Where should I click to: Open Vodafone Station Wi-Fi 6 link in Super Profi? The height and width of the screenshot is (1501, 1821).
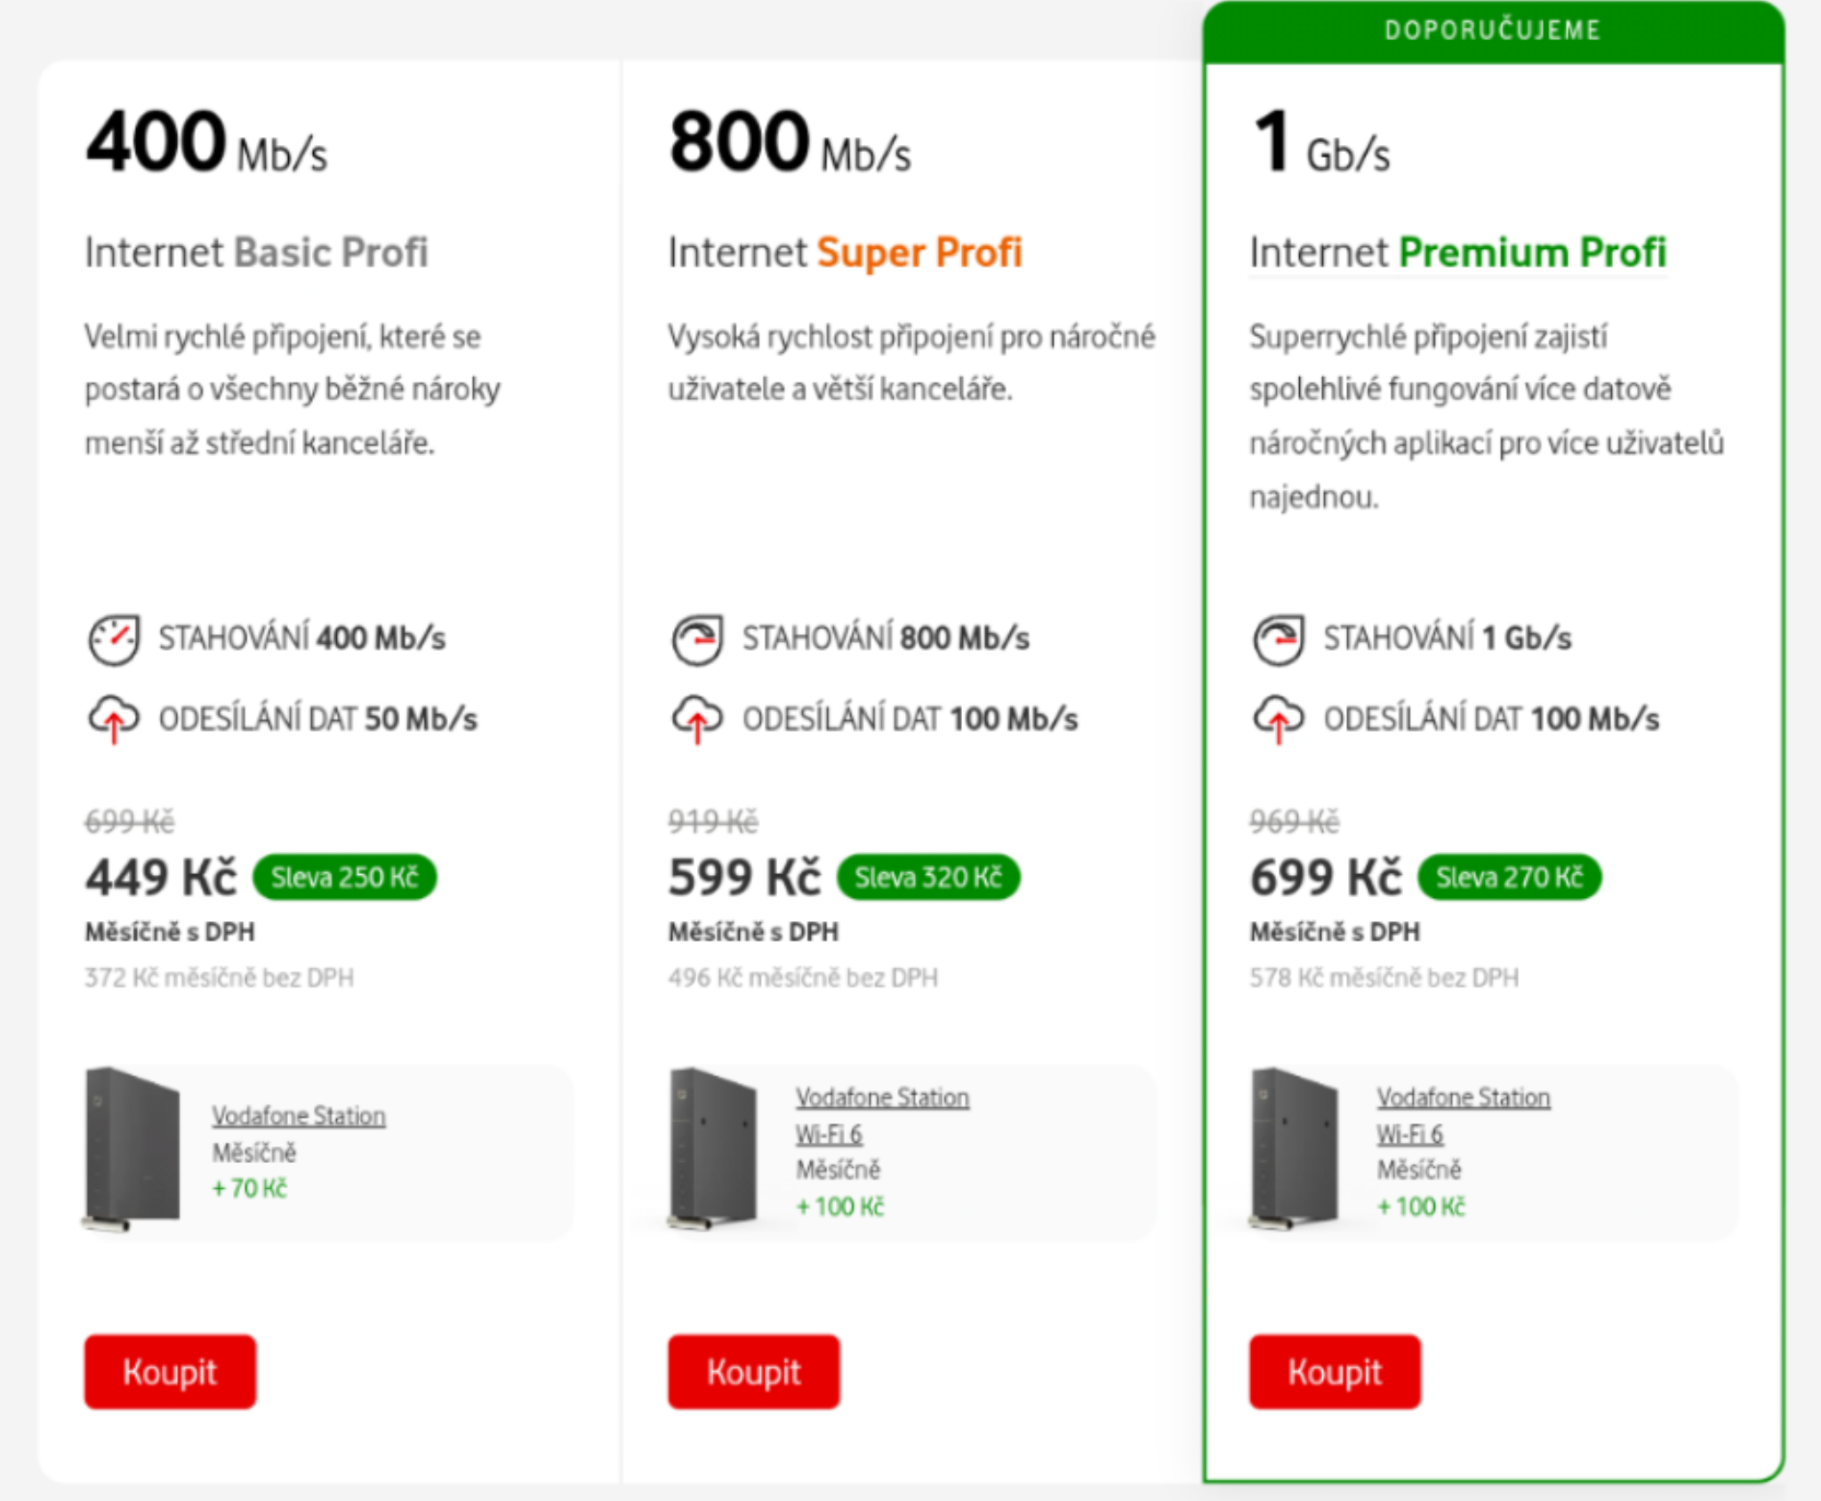pyautogui.click(x=882, y=1115)
